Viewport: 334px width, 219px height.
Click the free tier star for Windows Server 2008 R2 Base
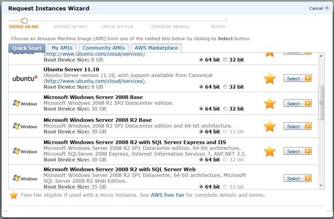tap(270, 126)
